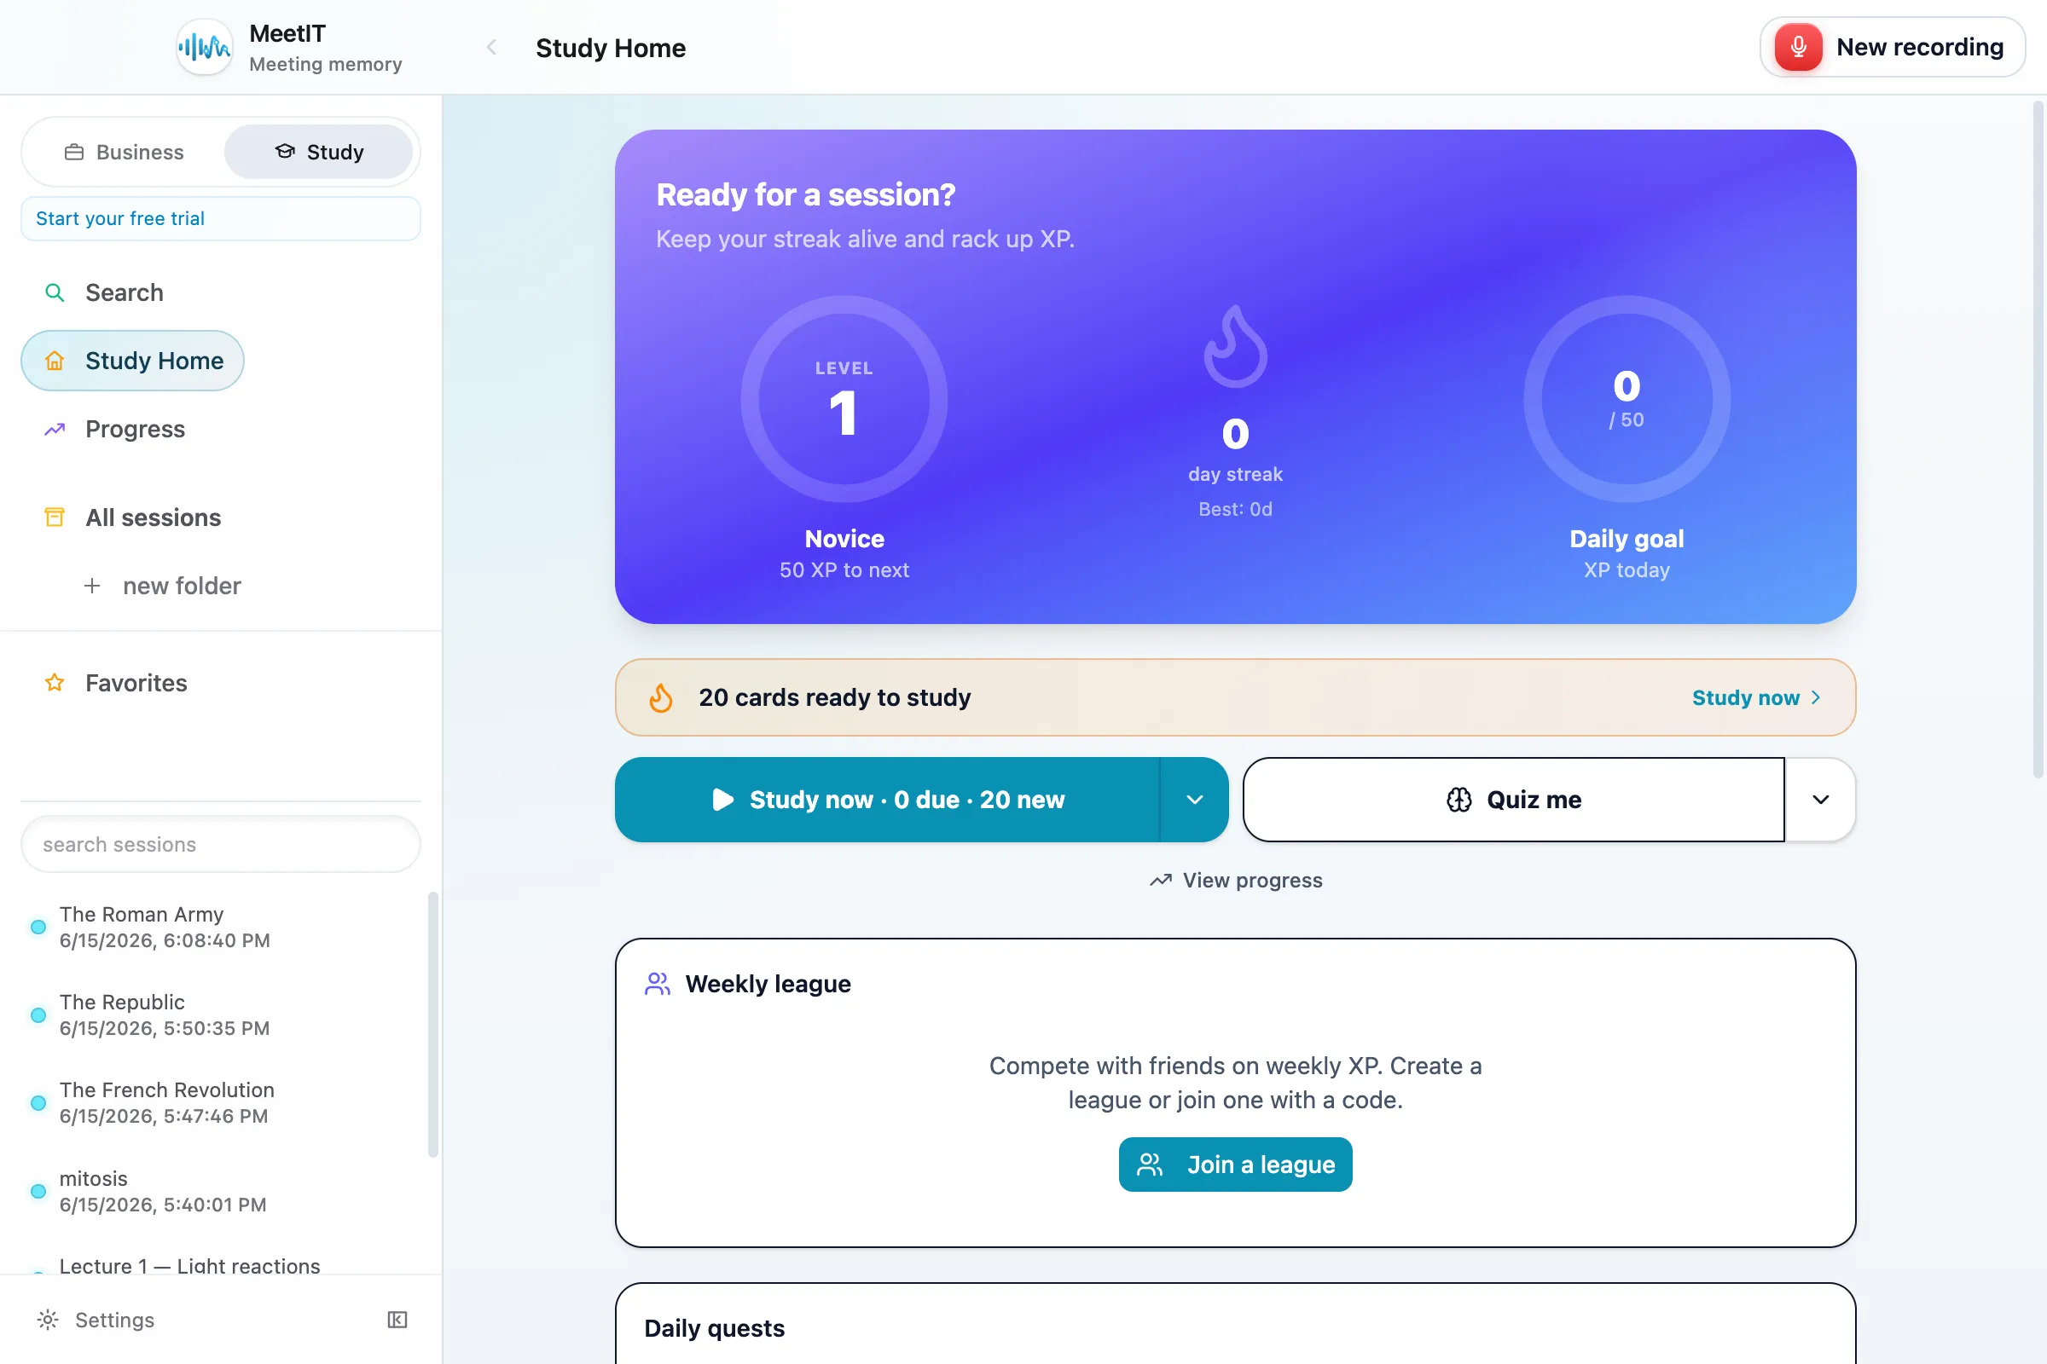Click the Daily goal 0/50 progress ring
This screenshot has width=2047, height=1364.
click(x=1627, y=399)
